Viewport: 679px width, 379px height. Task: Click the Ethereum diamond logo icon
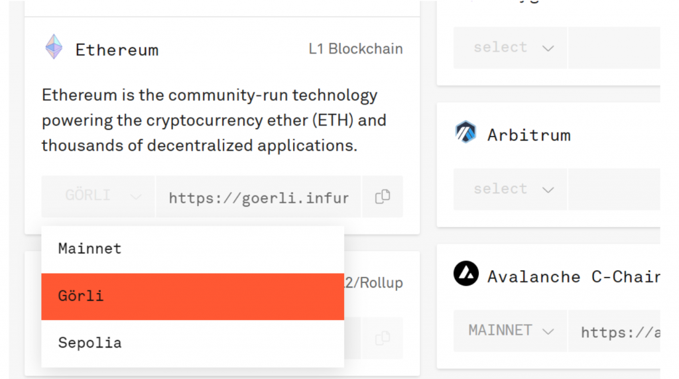pos(54,47)
